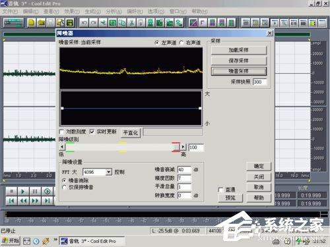Click the green floppy Save icon

[x=70, y=22]
